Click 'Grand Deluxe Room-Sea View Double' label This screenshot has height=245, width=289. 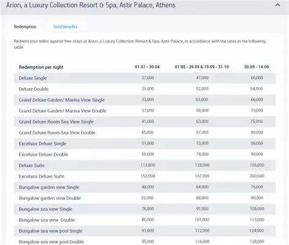click(57, 133)
